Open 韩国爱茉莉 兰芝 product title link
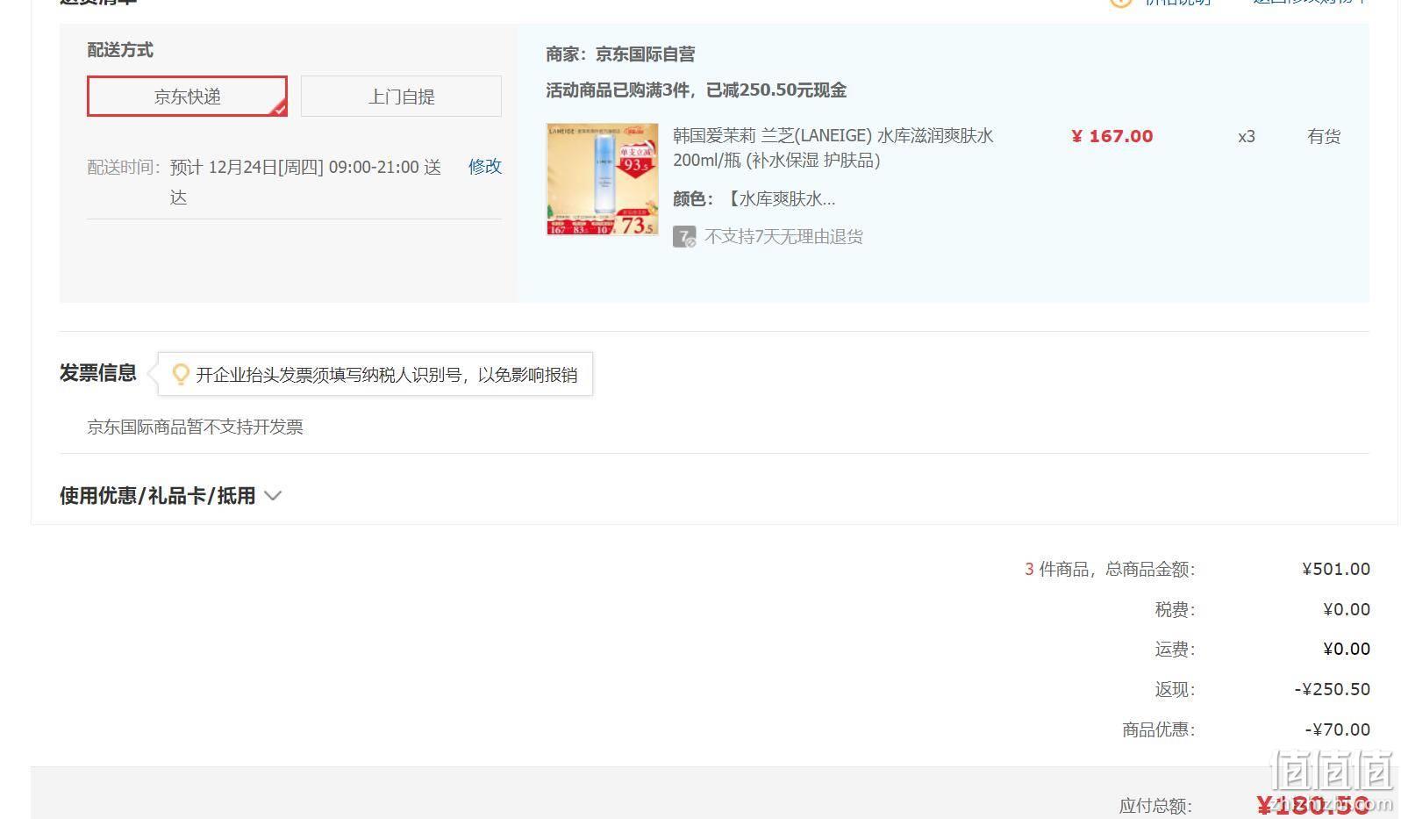Image resolution: width=1401 pixels, height=819 pixels. [833, 148]
